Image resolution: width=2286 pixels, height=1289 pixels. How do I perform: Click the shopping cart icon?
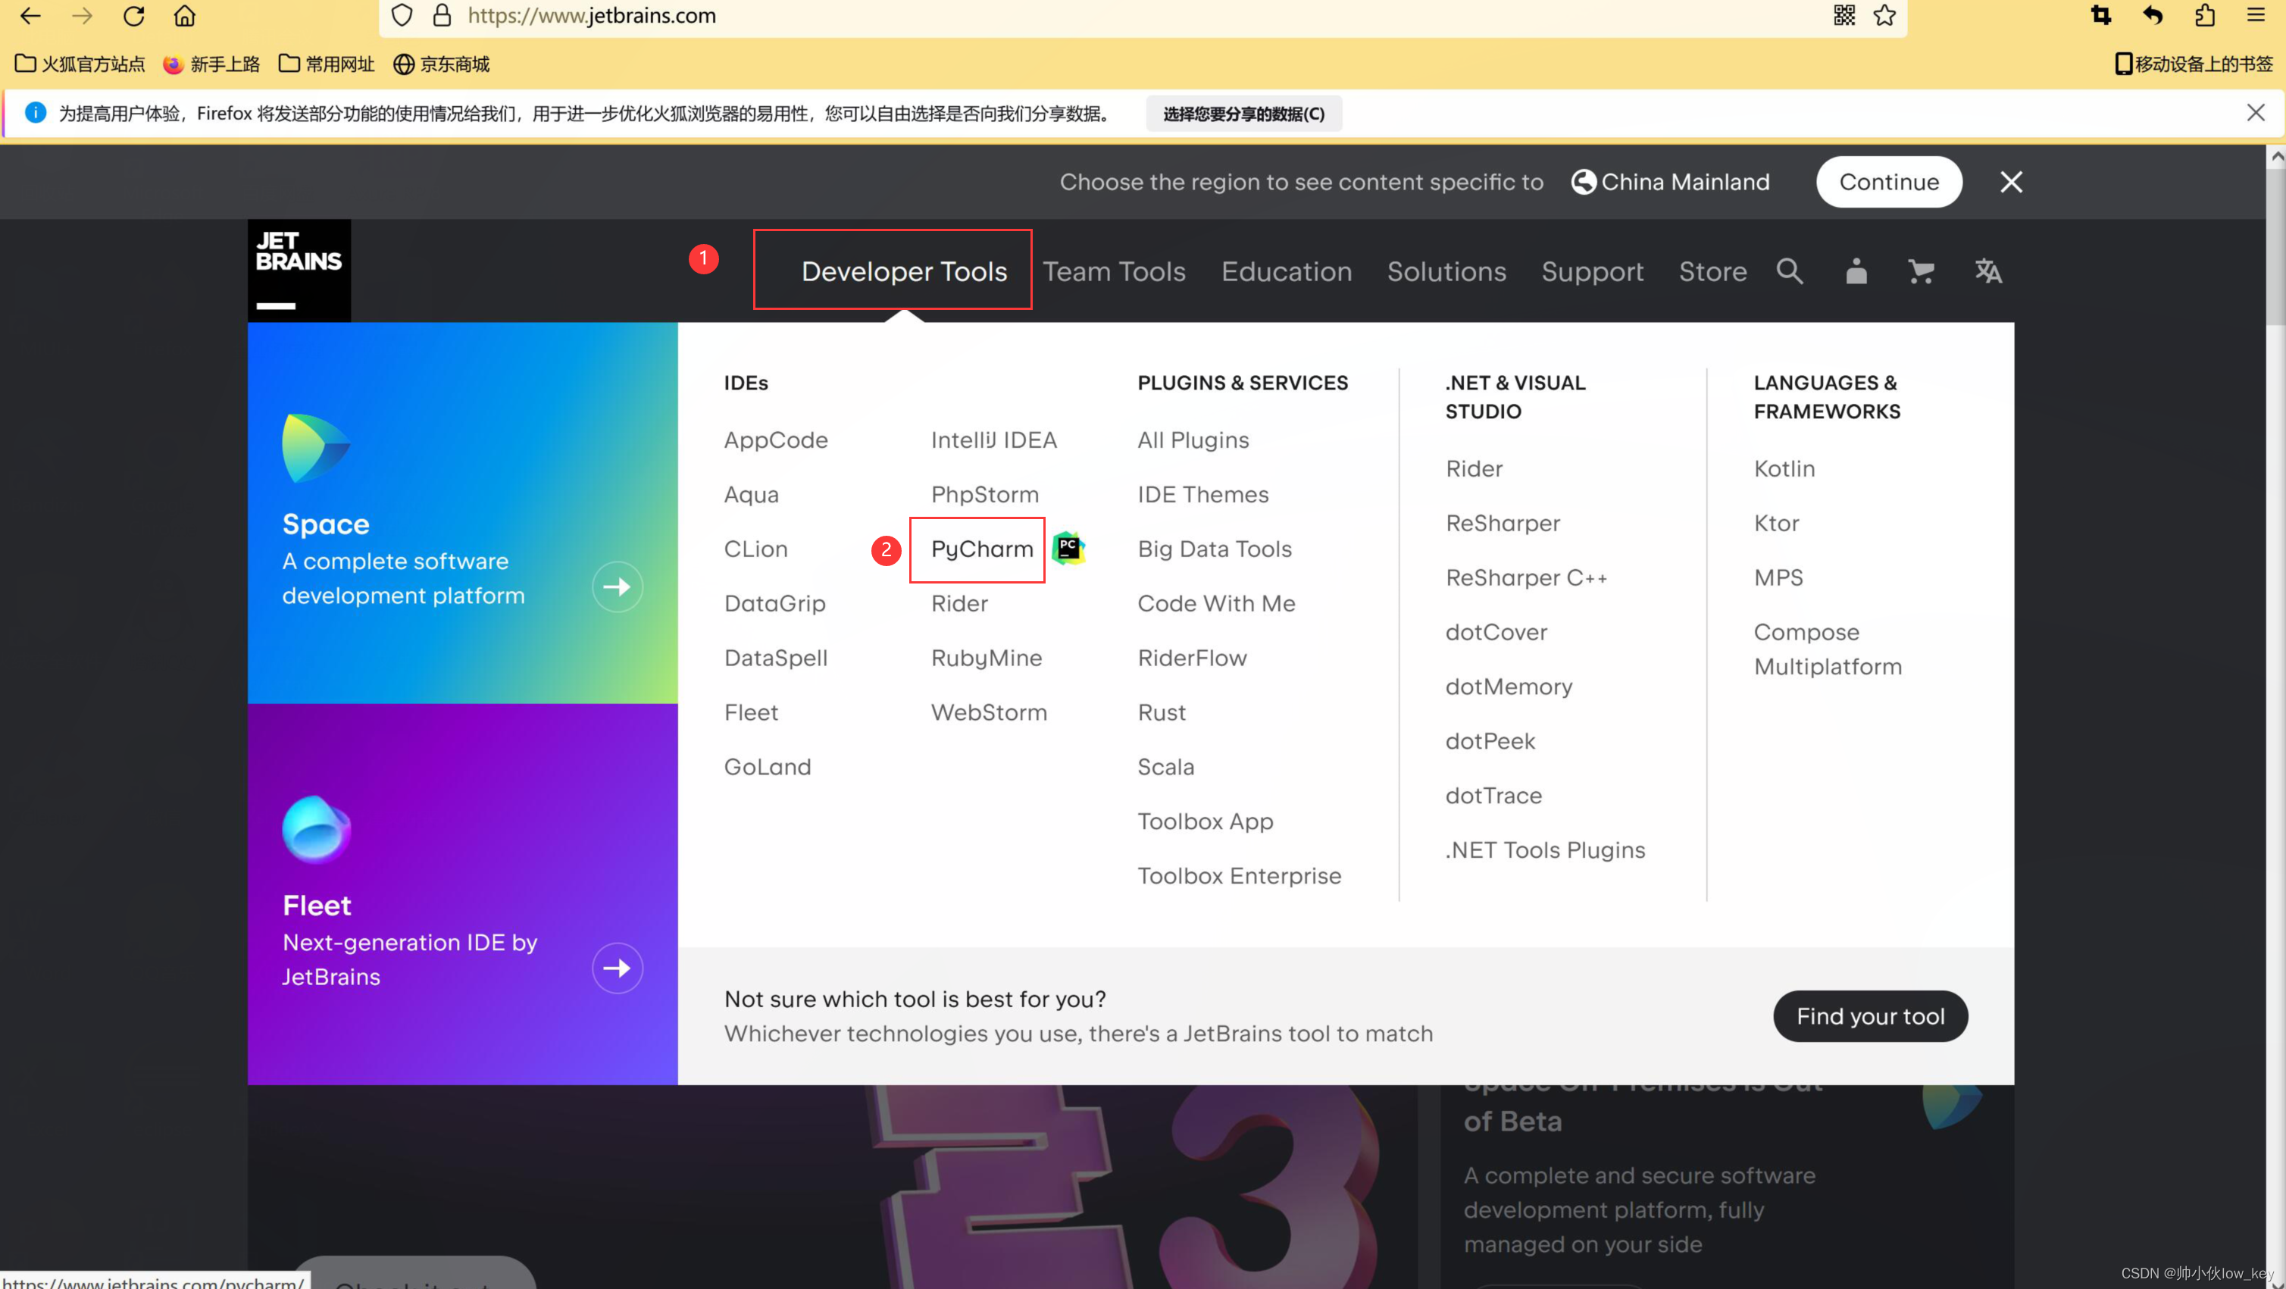pos(1922,270)
